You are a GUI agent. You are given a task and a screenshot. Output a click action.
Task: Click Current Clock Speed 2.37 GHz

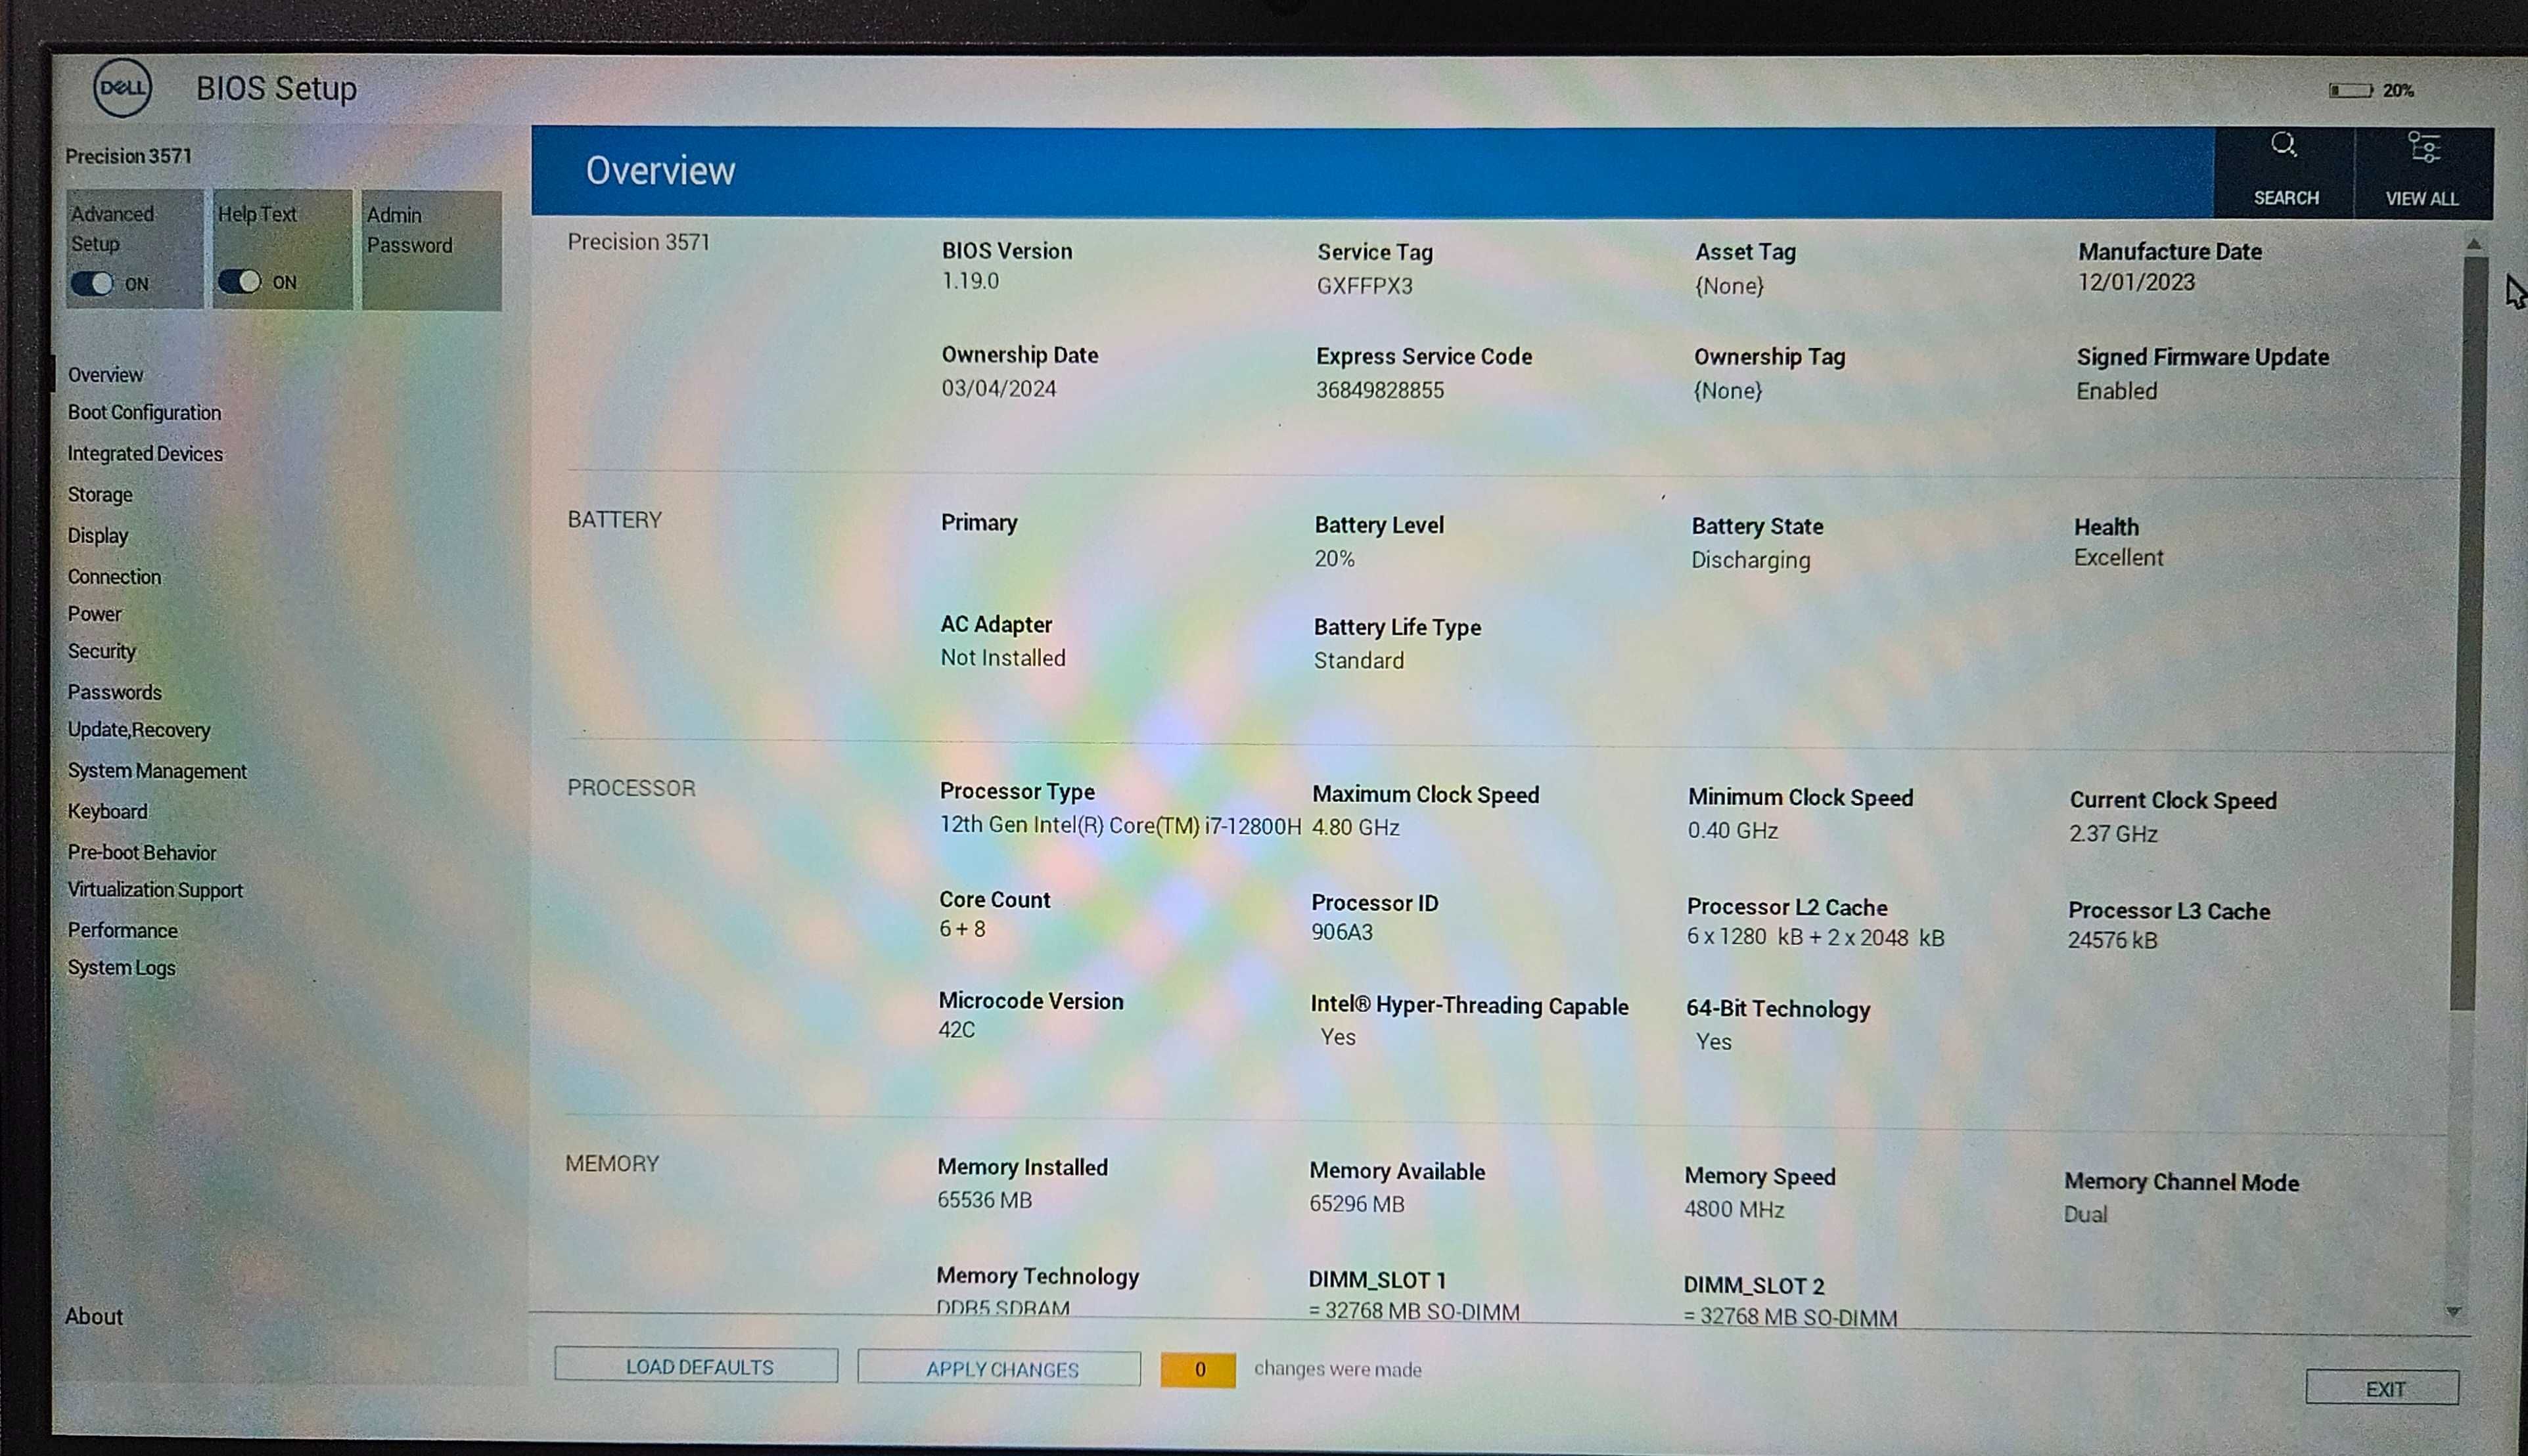tap(2113, 833)
